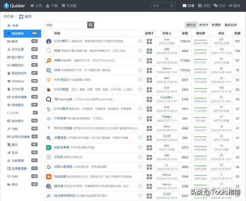Click the Windows grid icon in 正则库 row
This screenshot has height=201, width=246.
149,157
